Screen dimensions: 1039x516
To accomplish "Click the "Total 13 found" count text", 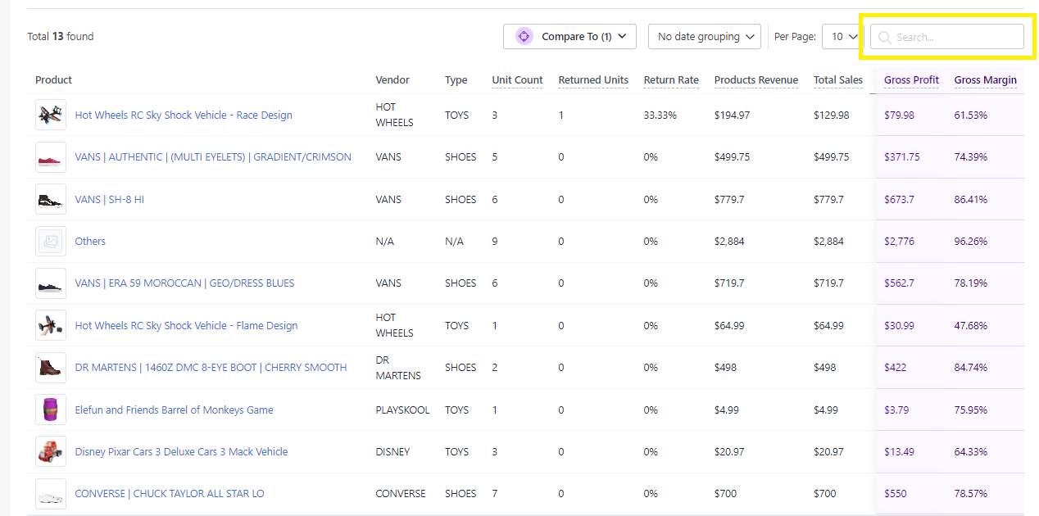I will point(61,37).
